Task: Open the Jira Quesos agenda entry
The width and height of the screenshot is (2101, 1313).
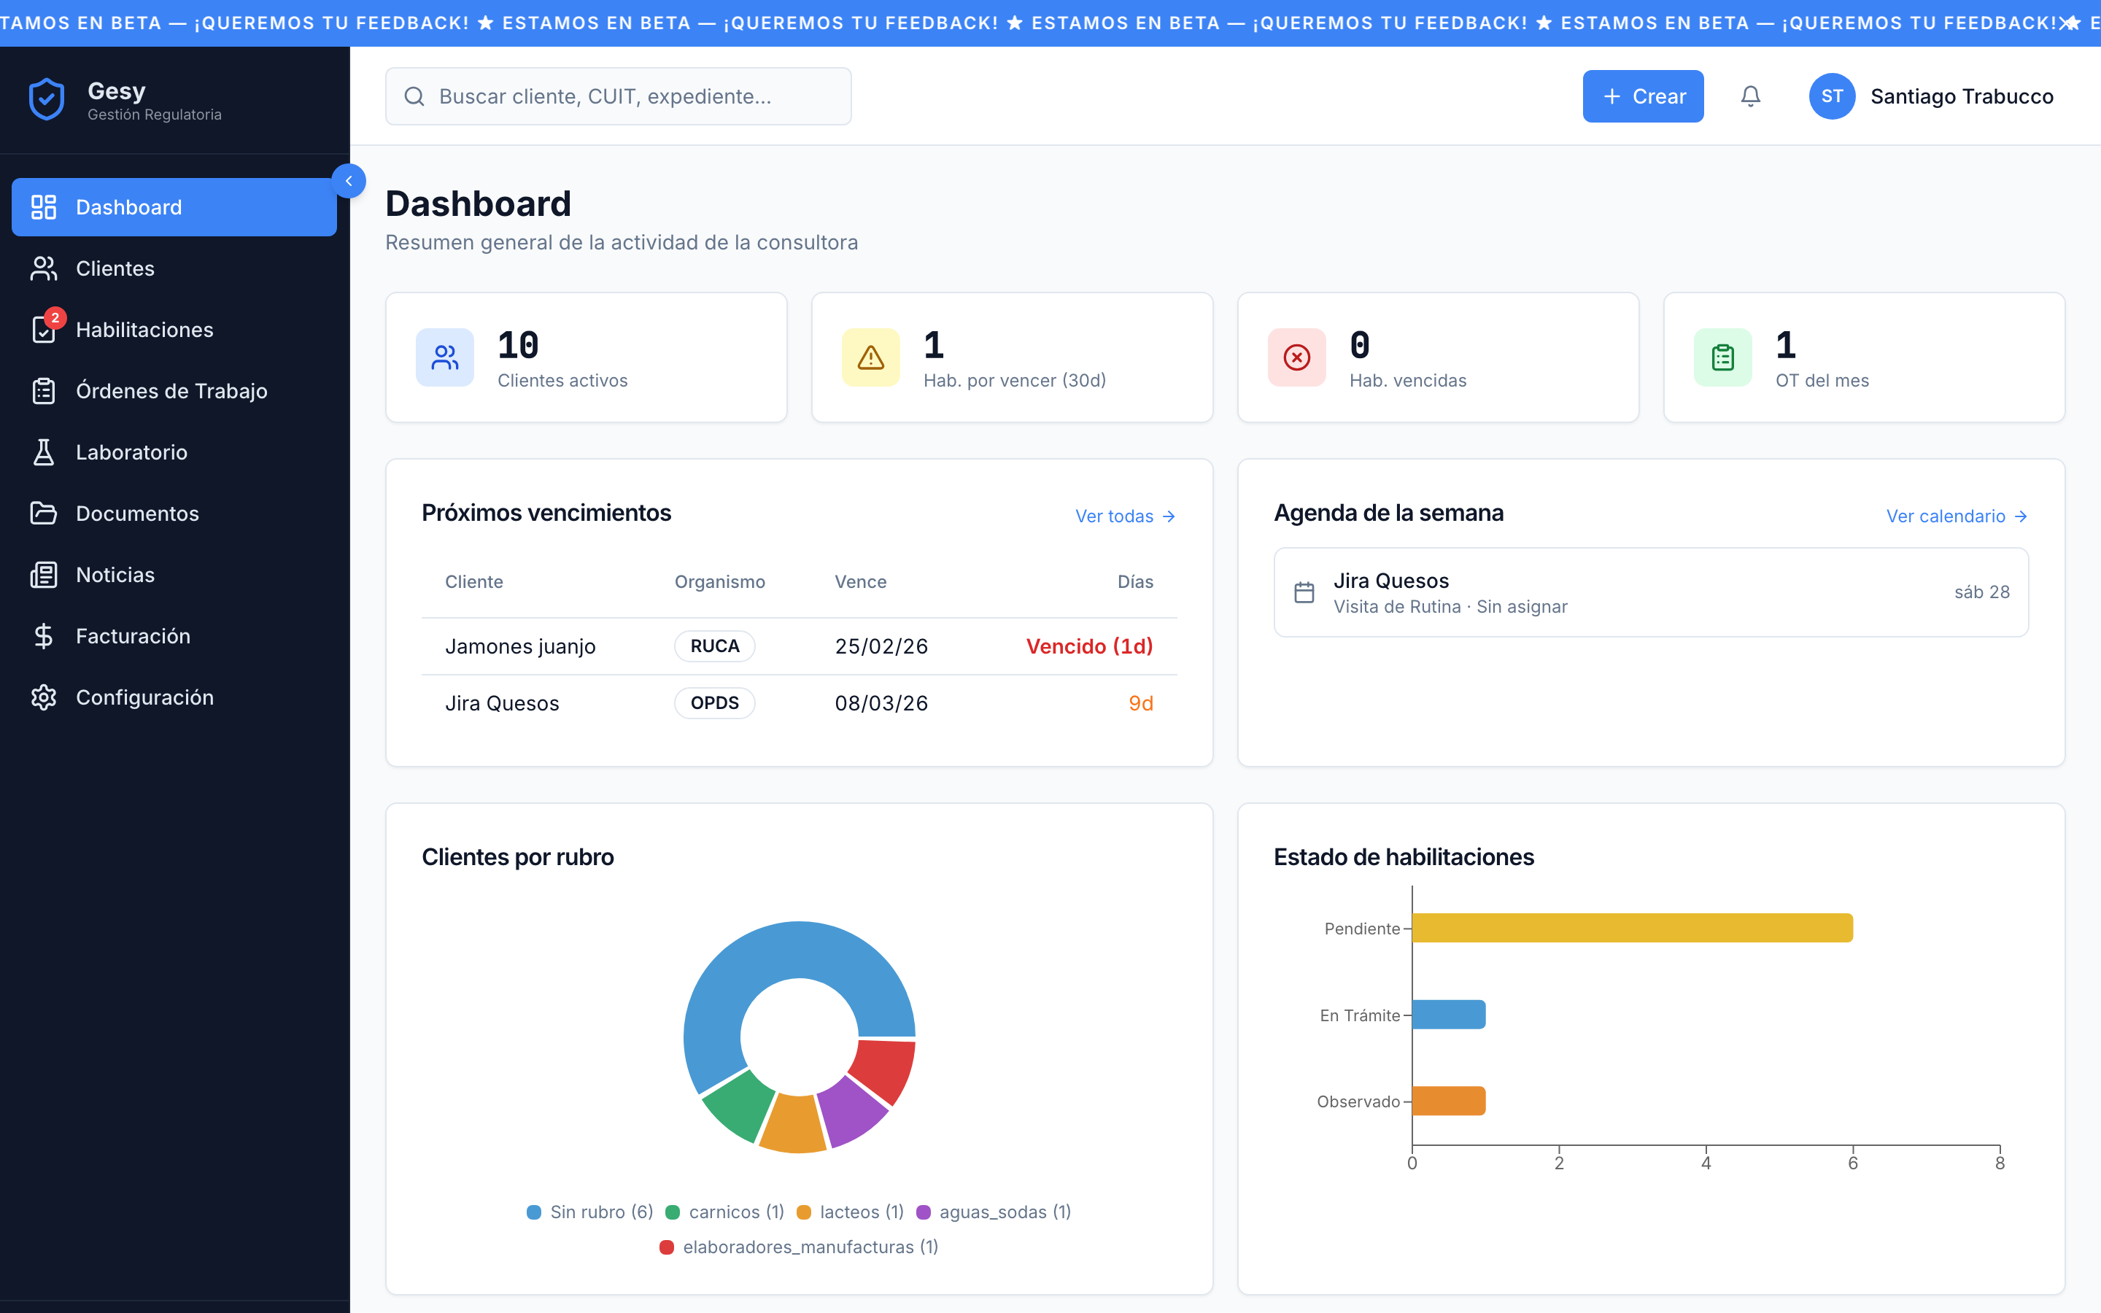Action: (x=1649, y=592)
